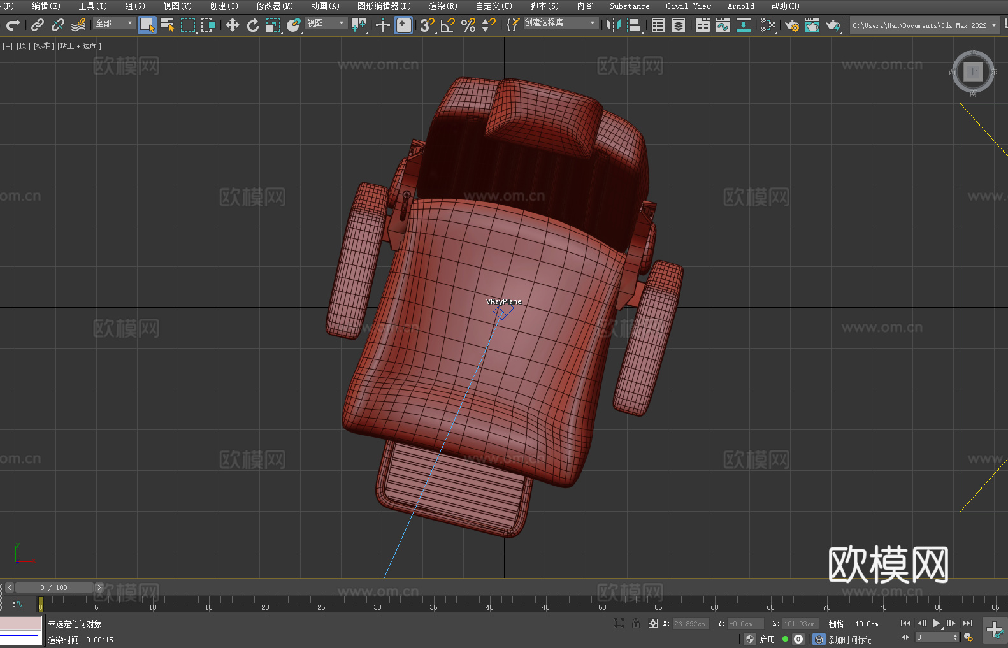Open the Layer Explorer icon
Screen dimensions: 1008x648
[x=679, y=25]
